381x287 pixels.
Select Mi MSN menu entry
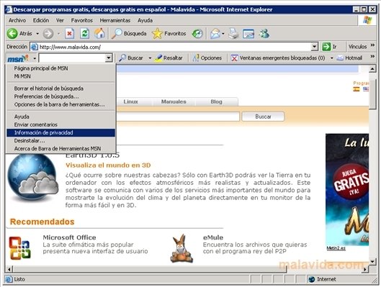60,76
